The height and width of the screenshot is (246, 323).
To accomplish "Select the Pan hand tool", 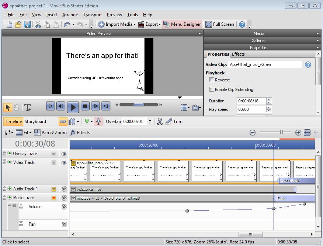I will point(17,107).
